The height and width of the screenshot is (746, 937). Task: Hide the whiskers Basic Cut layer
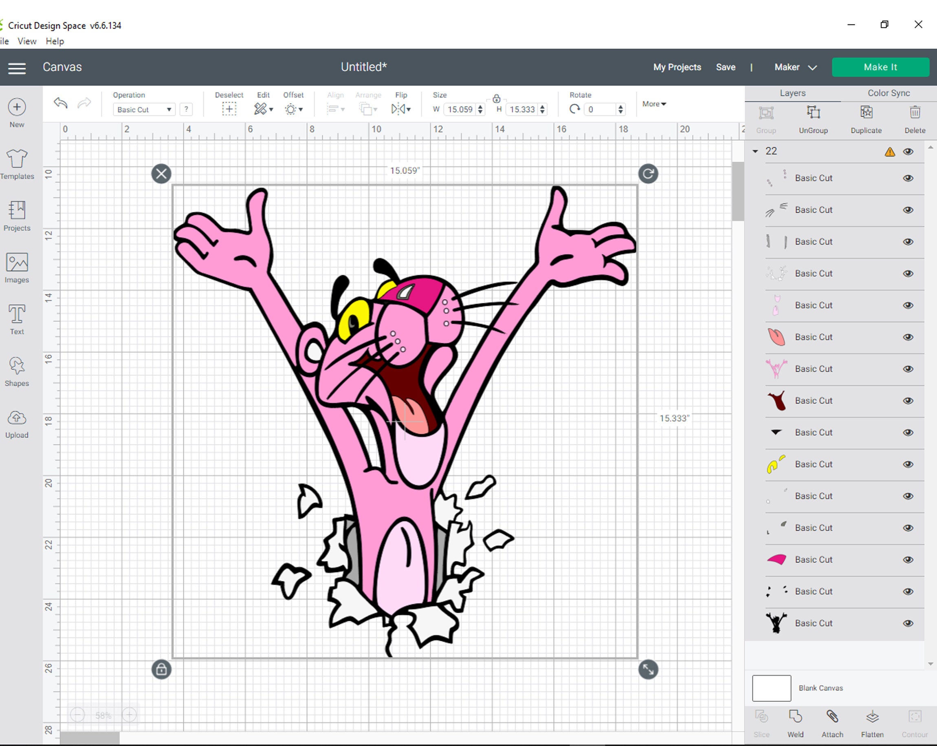[908, 210]
